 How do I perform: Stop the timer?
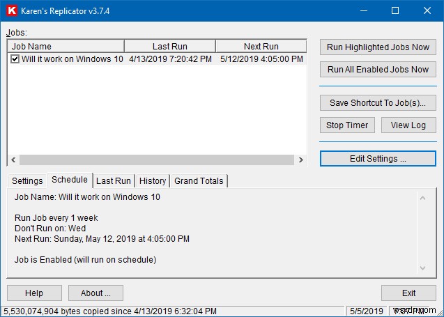[347, 125]
